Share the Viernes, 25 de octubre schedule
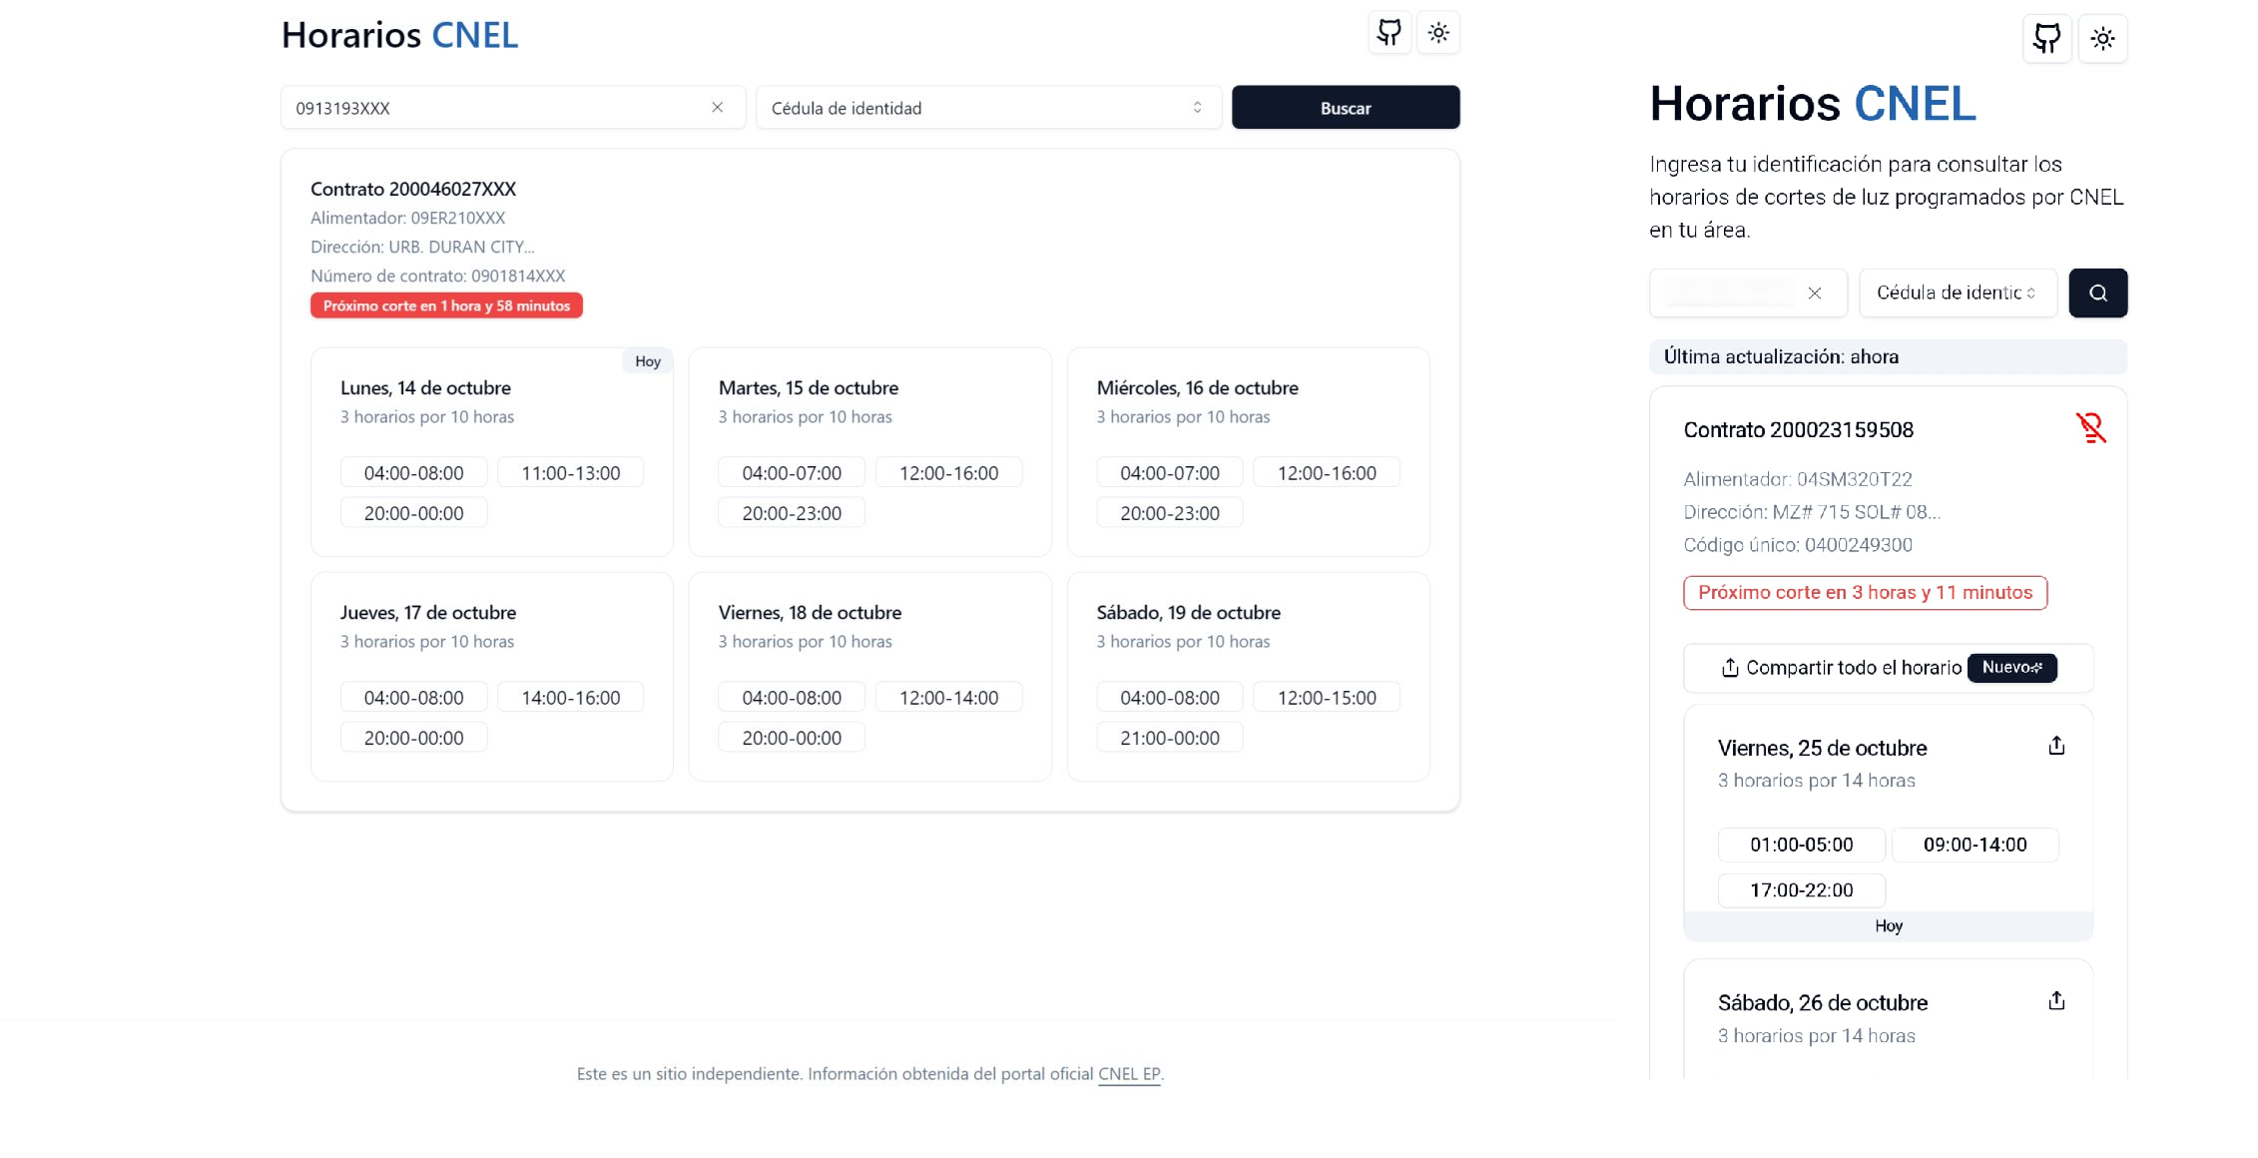The height and width of the screenshot is (1158, 2258). coord(2056,746)
